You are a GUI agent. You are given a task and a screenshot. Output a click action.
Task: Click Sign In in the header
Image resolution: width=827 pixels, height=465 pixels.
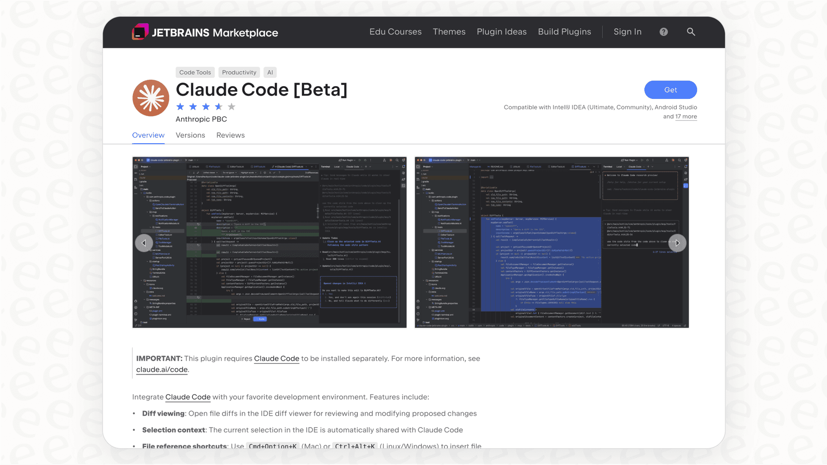point(627,31)
